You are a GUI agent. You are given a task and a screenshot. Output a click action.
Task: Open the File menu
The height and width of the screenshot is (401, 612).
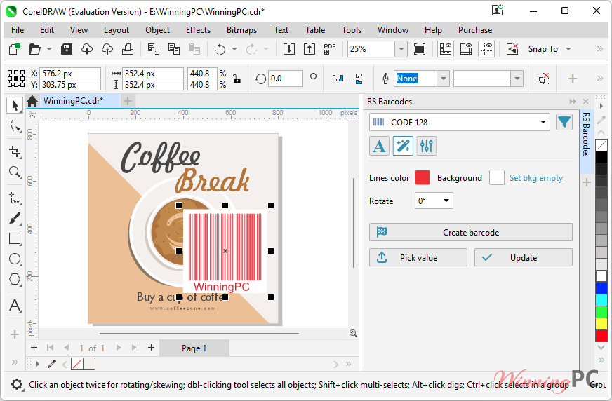coord(18,30)
